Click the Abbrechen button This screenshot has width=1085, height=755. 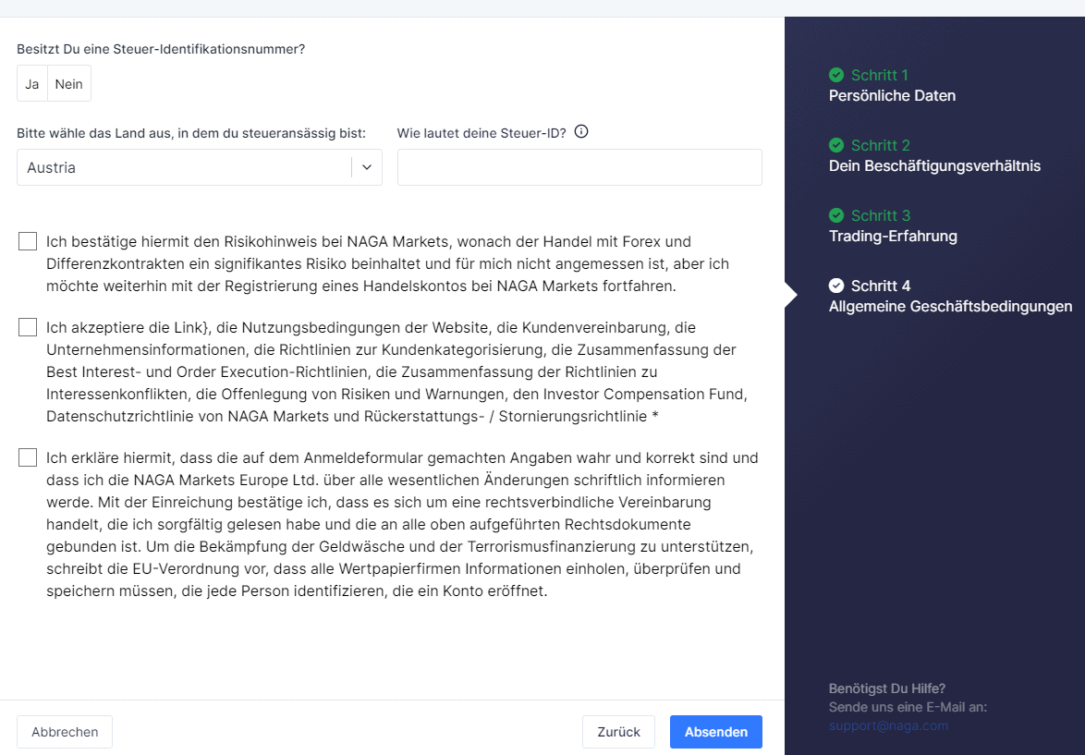click(x=65, y=732)
